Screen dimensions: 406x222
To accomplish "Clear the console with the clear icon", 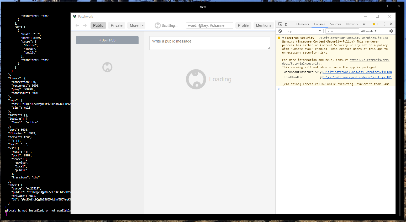I will tap(280, 31).
